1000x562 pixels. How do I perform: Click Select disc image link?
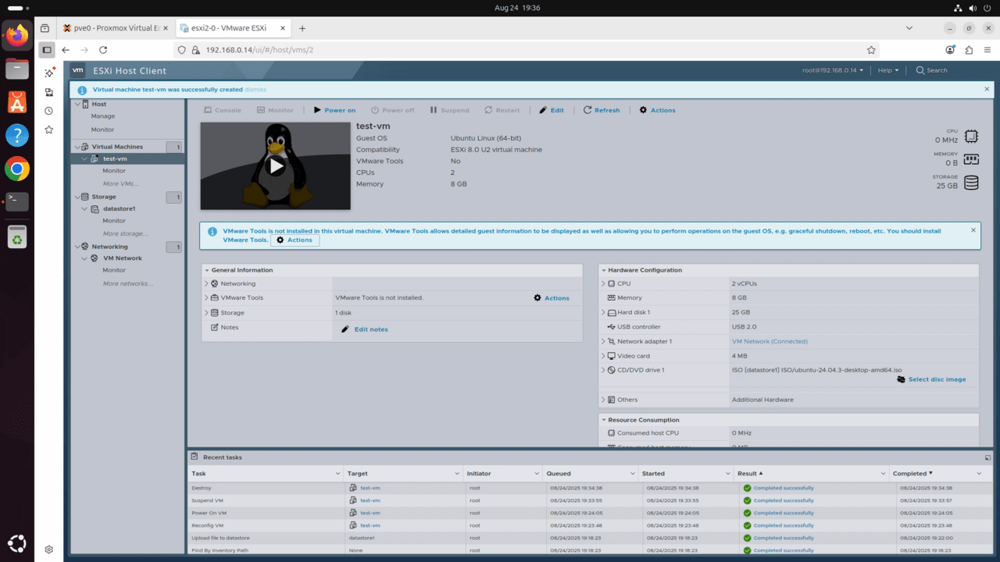point(931,379)
